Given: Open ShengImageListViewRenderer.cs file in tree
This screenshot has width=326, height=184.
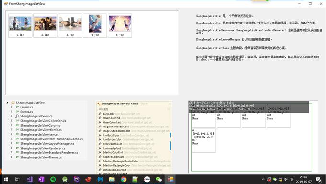Looking at the screenshot, I should [x=43, y=148].
